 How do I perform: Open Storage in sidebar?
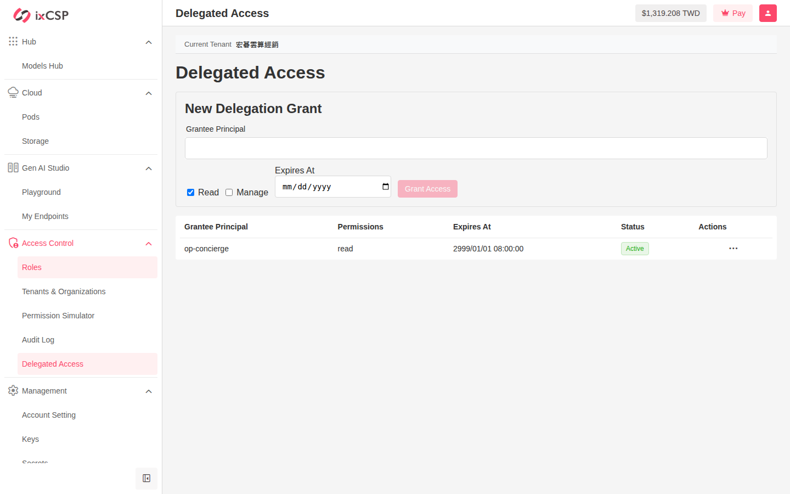(87, 141)
